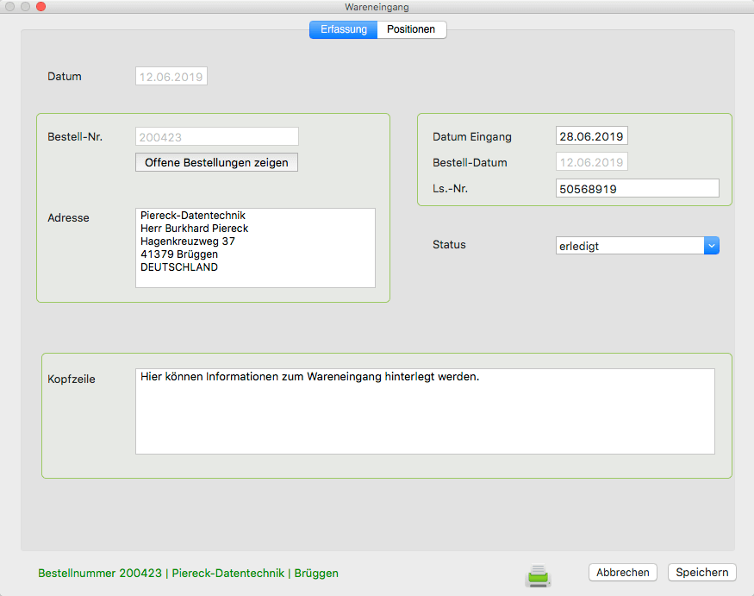Screen dimensions: 754x596
Task: Click the Adresse text box
Action: coord(255,248)
